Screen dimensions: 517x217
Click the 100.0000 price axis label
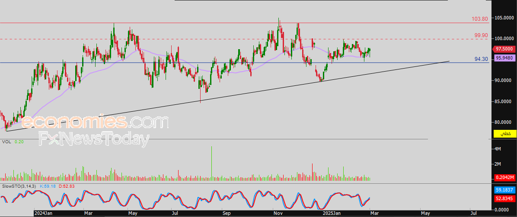[504, 38]
